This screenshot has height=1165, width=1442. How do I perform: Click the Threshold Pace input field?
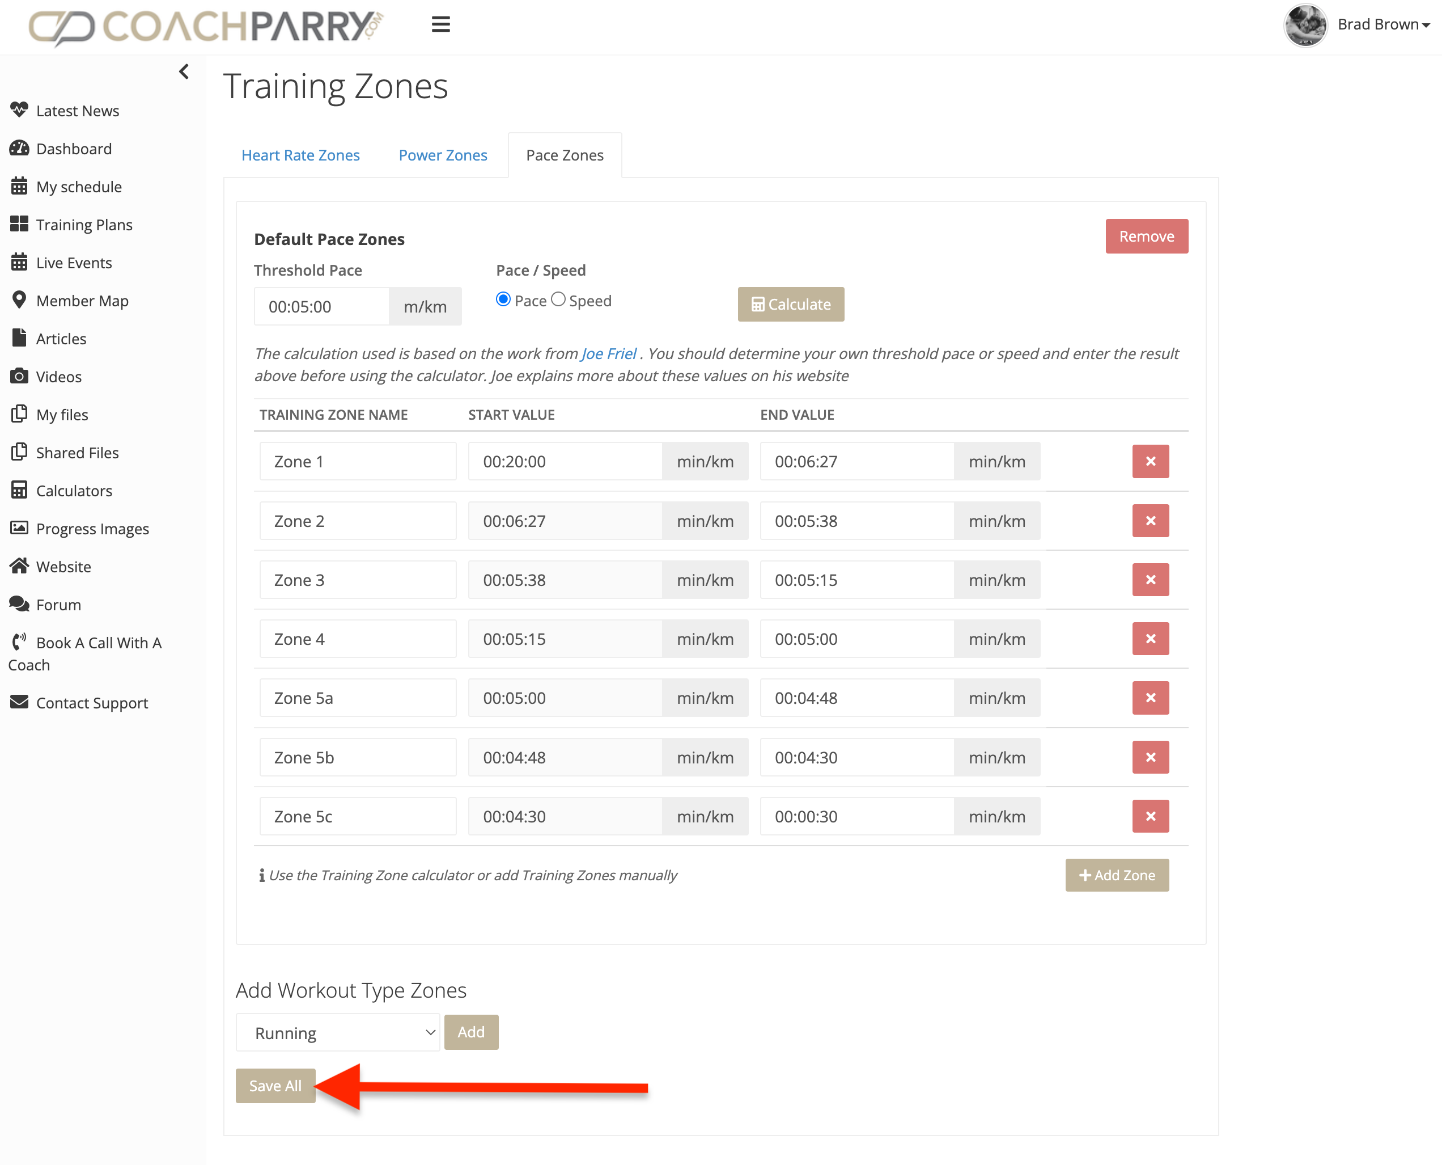coord(321,307)
